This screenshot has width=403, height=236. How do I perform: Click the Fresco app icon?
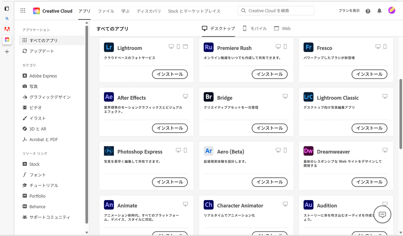[x=309, y=47]
